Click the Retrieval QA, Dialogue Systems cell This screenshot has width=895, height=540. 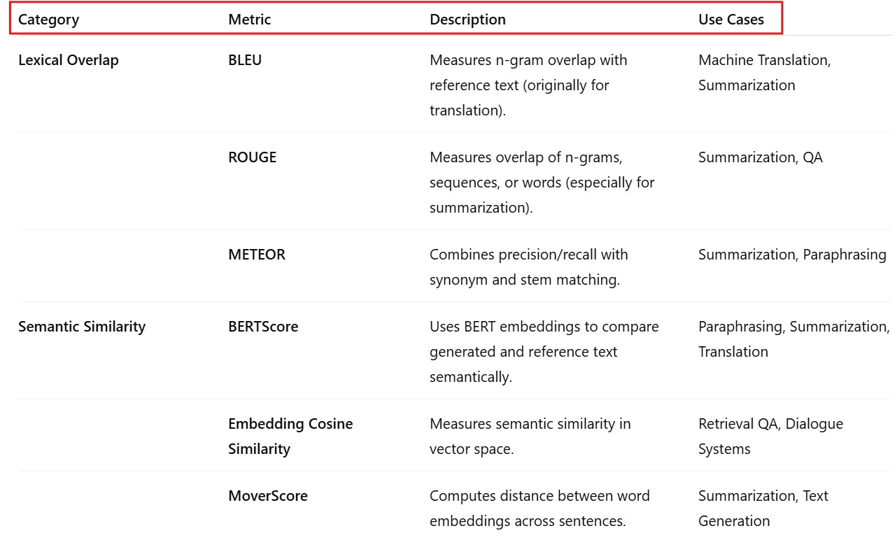[x=770, y=436]
